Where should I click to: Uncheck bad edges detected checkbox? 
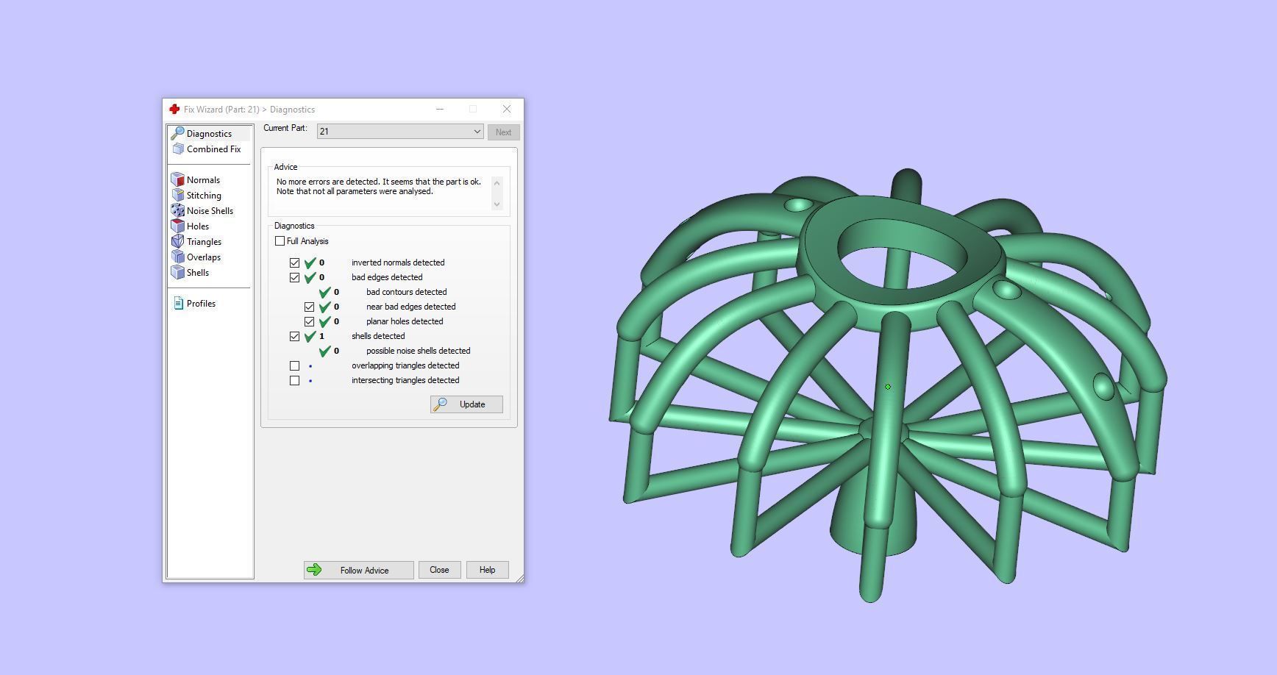[x=294, y=277]
